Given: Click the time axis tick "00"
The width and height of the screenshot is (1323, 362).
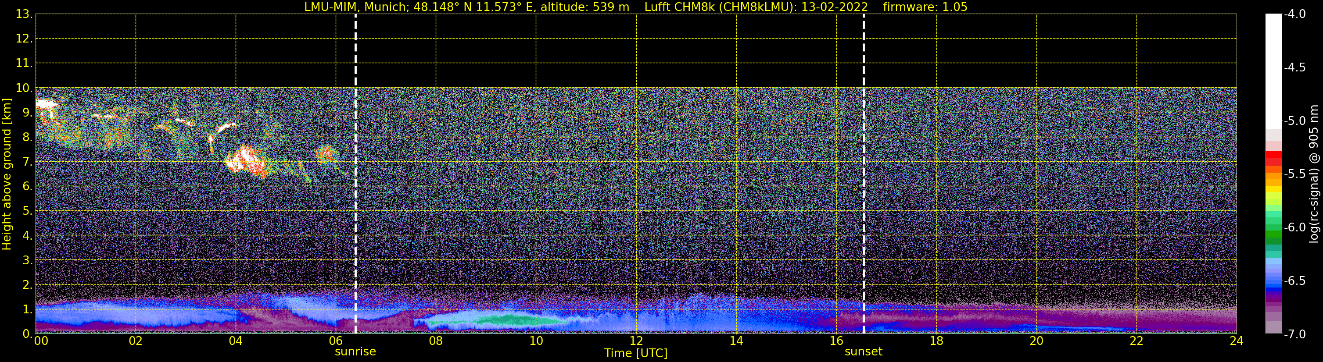Looking at the screenshot, I should [41, 341].
